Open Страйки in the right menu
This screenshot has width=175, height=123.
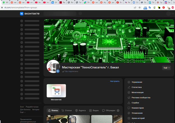click(135, 103)
